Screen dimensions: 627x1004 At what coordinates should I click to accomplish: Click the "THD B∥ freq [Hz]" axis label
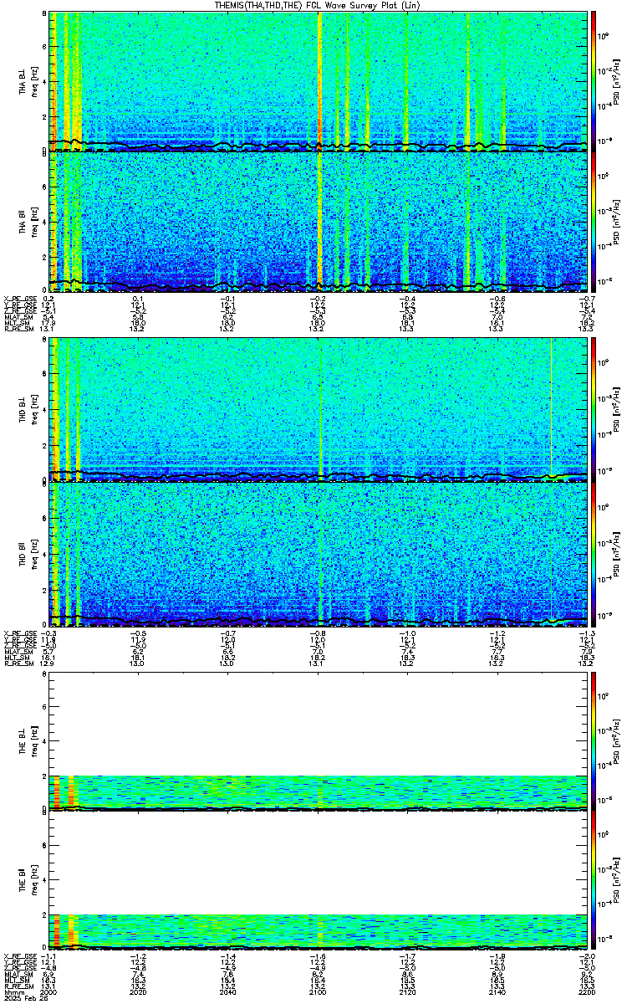(27, 556)
